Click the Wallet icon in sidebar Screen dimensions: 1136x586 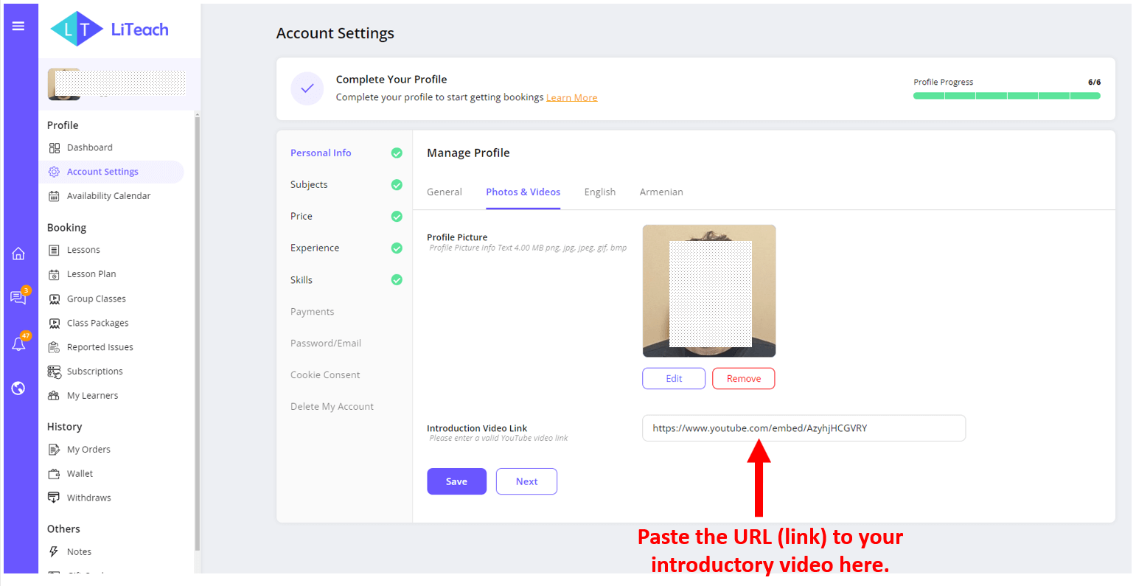coord(54,474)
